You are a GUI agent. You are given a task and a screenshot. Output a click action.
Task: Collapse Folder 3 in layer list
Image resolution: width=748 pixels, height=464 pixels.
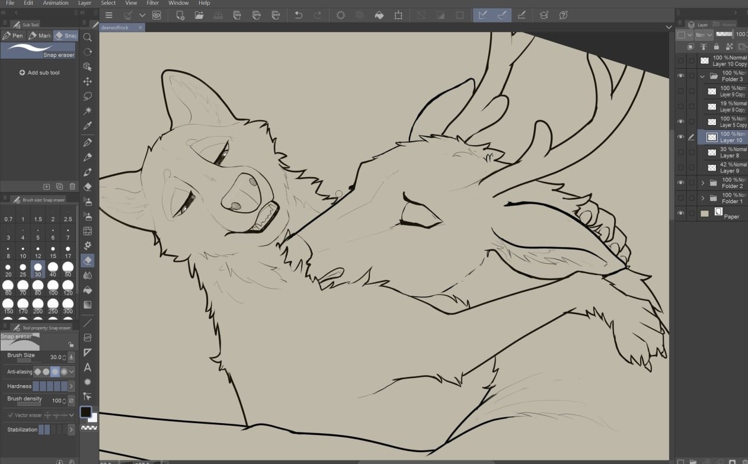point(702,76)
